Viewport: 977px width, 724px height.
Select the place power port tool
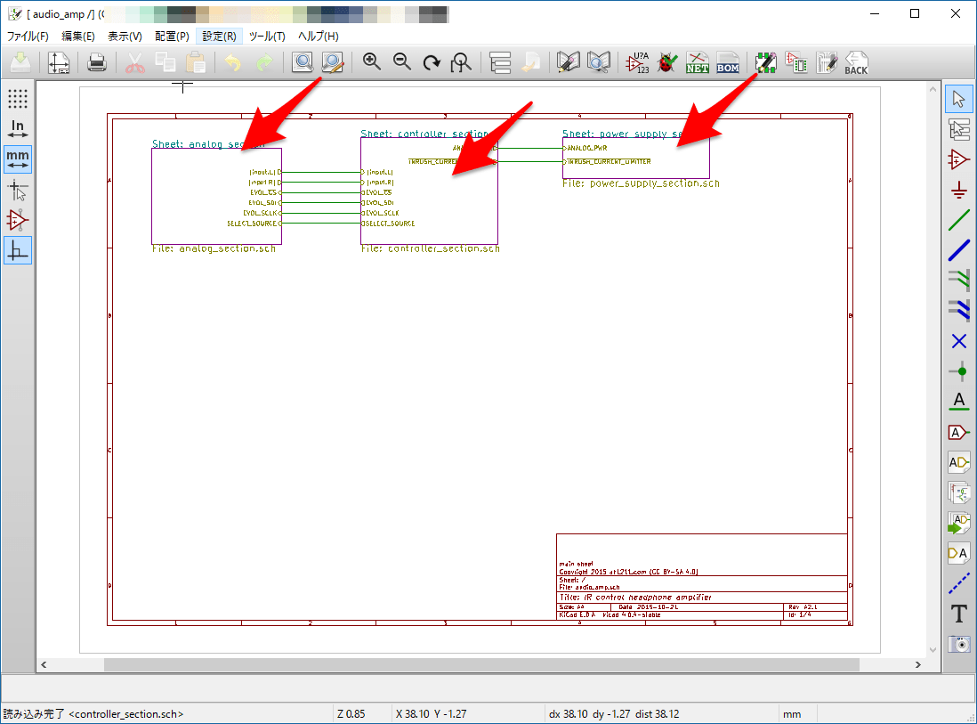tap(959, 191)
